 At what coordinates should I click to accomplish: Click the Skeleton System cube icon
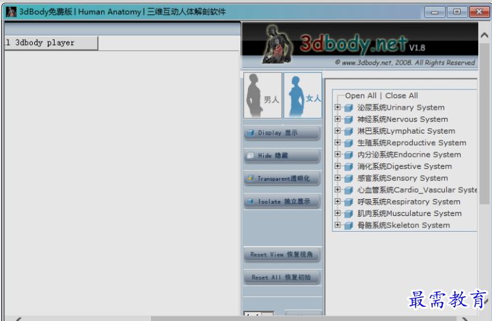pos(348,226)
